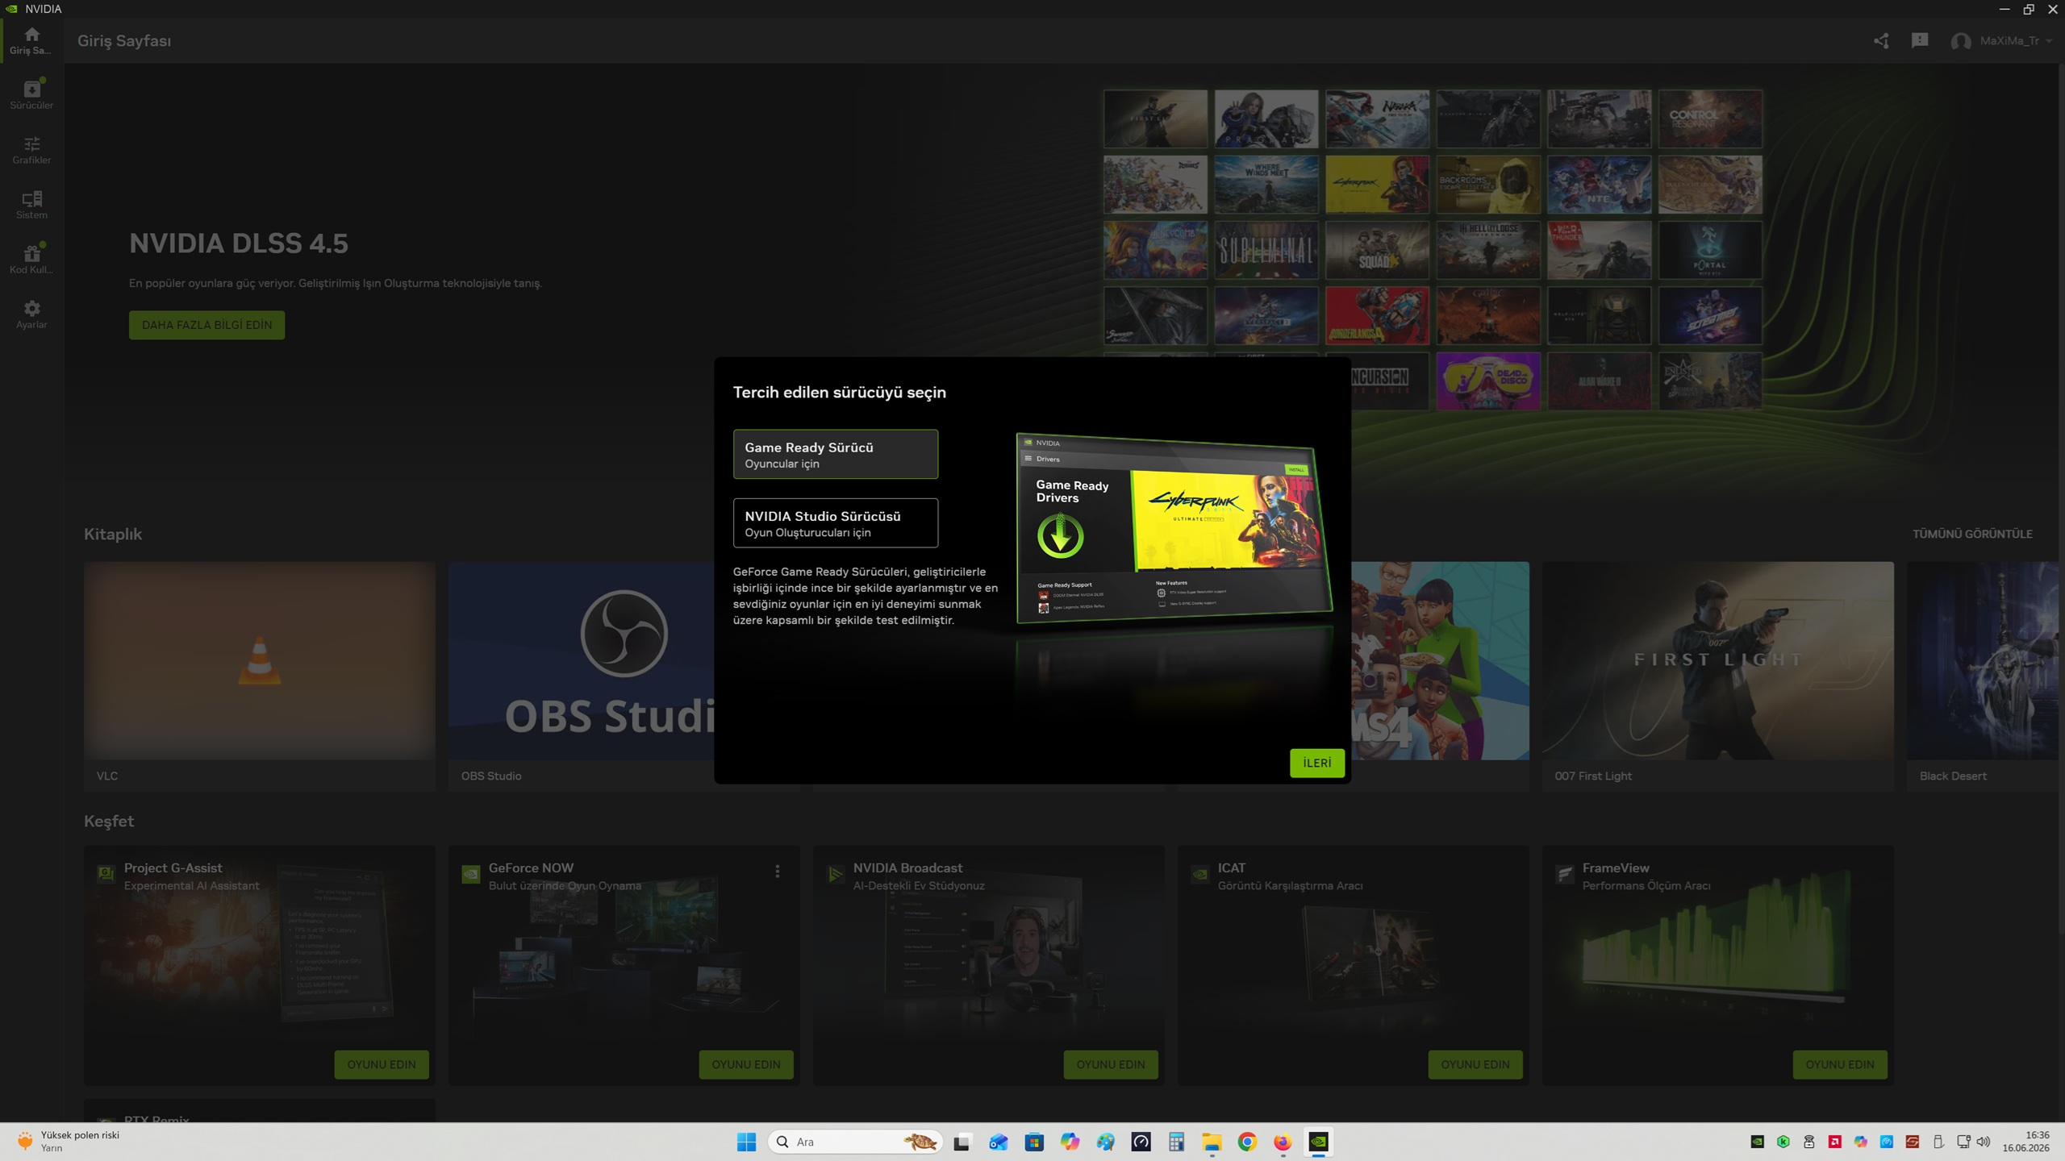Click Game Ready Drivers preview image in dialog
This screenshot has height=1161, width=2065.
(1174, 528)
